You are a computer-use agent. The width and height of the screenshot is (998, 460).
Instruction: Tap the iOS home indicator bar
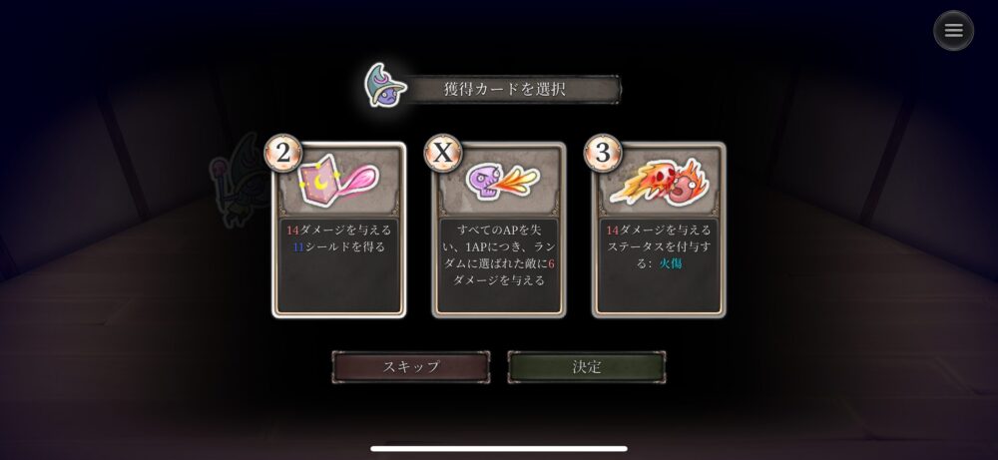point(499,449)
